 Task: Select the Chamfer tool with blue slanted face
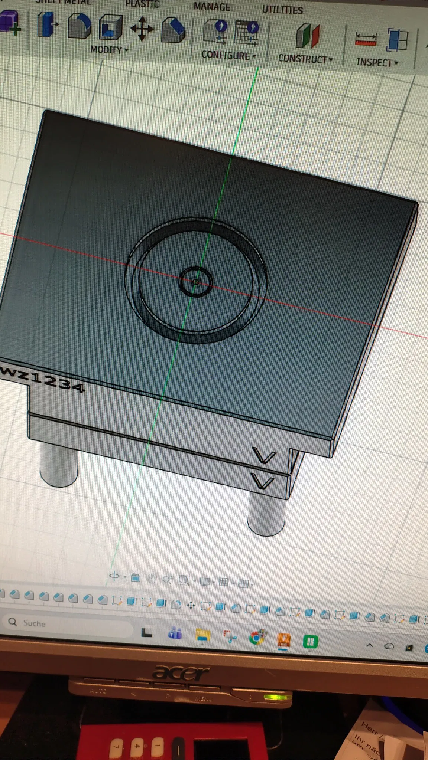173,30
